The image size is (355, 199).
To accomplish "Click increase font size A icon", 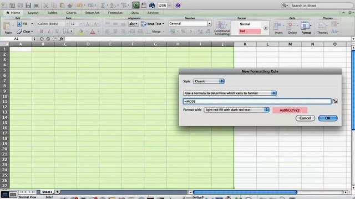I will (88, 24).
